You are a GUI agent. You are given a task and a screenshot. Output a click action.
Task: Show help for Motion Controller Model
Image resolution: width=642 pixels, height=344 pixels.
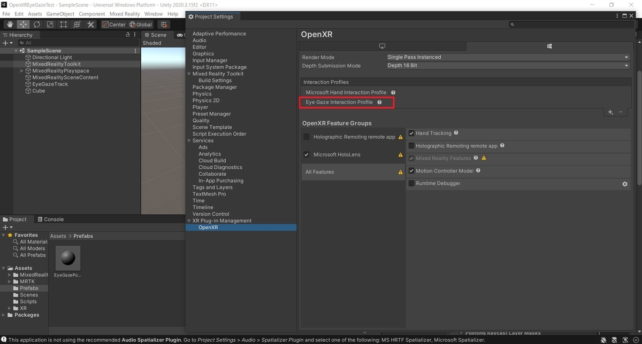[x=478, y=171]
